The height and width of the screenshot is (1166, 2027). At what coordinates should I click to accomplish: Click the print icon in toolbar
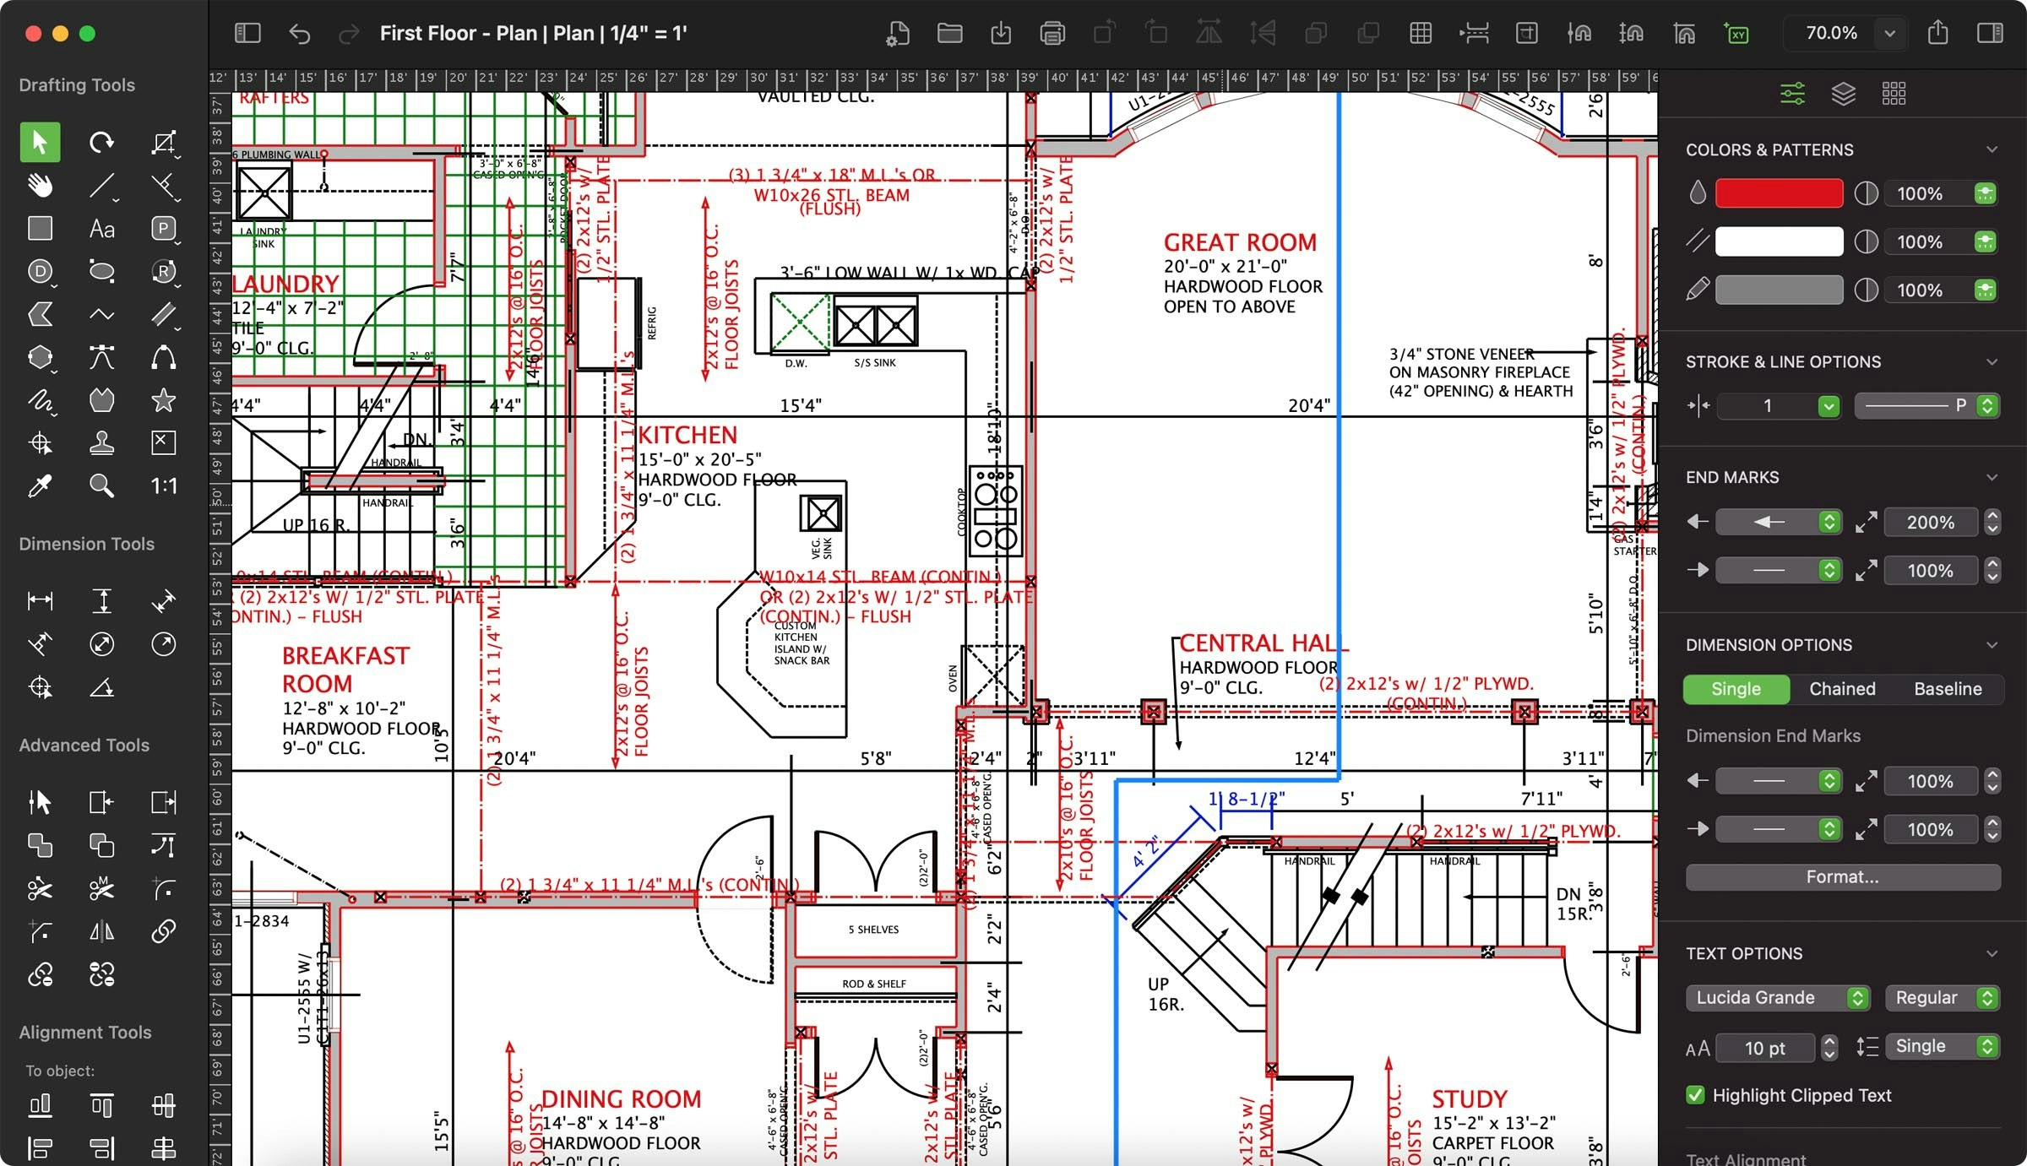pyautogui.click(x=1052, y=34)
